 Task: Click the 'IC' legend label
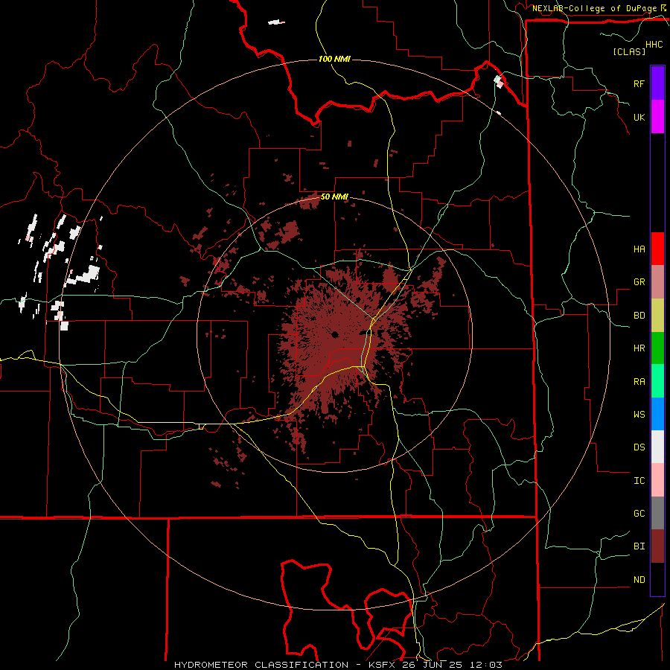click(x=639, y=481)
